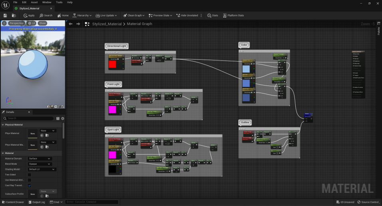Open the Stats panel from toolbar
382x206 pixels.
pyautogui.click(x=213, y=16)
